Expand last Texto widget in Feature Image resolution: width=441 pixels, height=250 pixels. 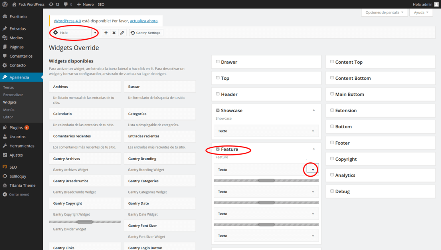313,236
